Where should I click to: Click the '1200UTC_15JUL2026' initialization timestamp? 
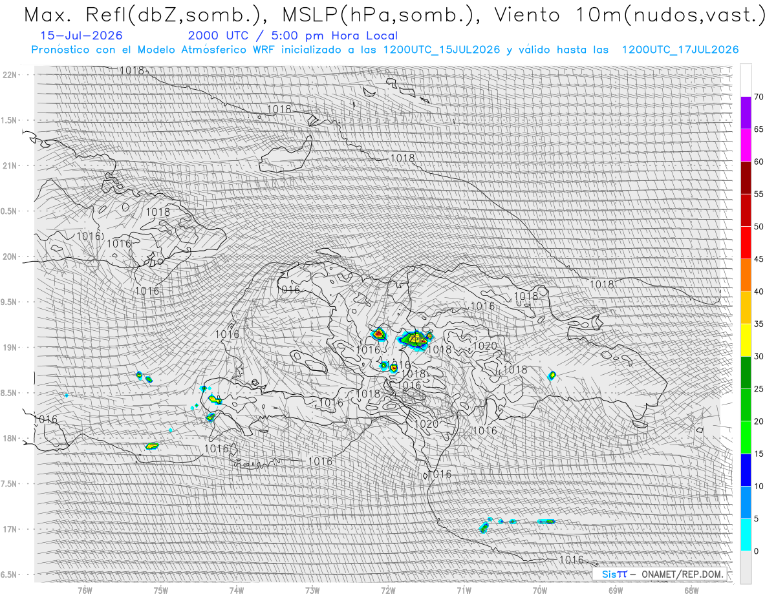pos(442,50)
